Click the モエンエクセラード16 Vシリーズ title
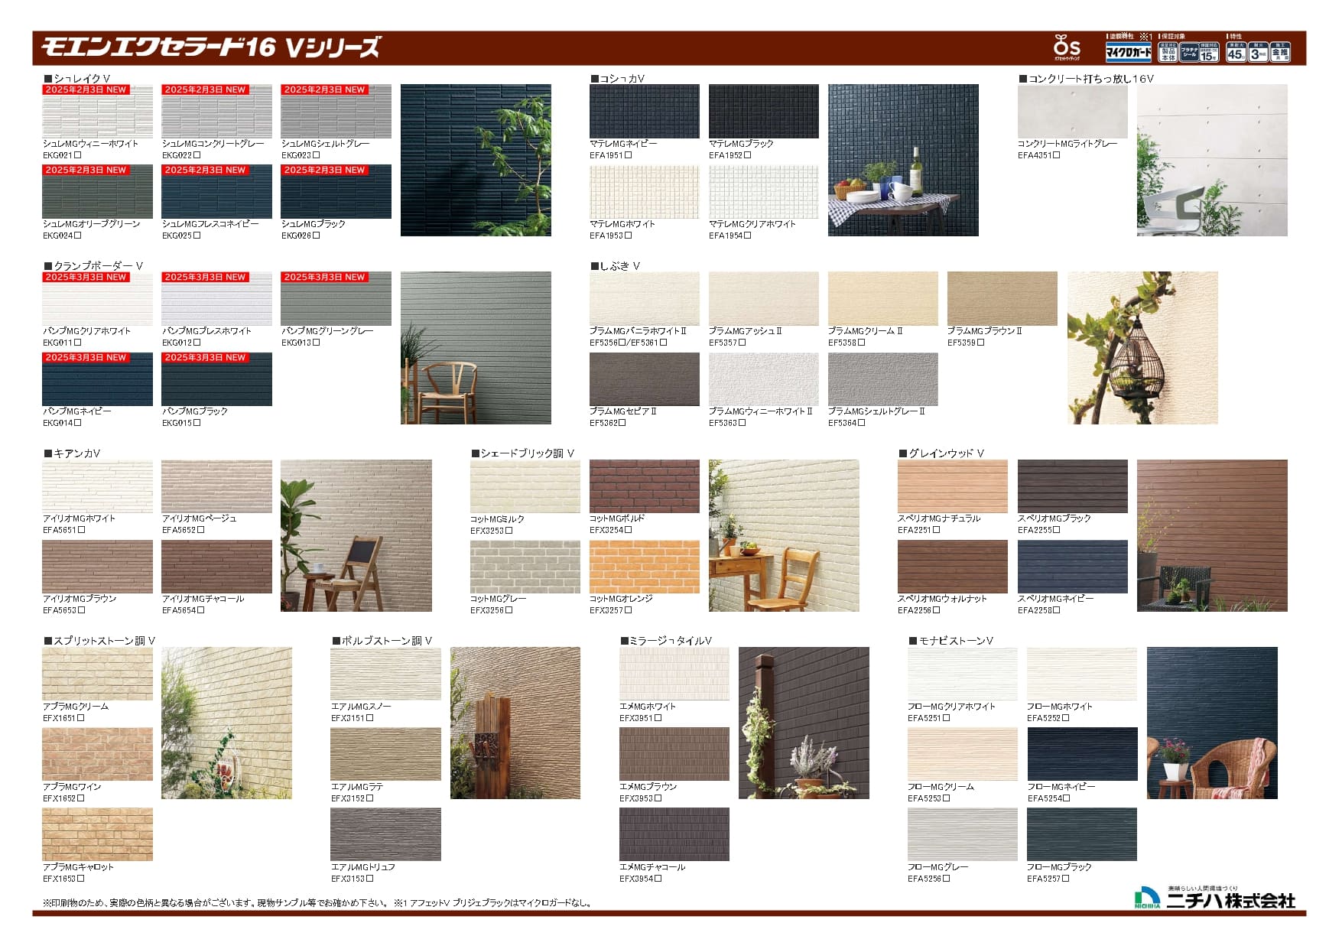This screenshot has width=1342, height=949. coord(210,47)
